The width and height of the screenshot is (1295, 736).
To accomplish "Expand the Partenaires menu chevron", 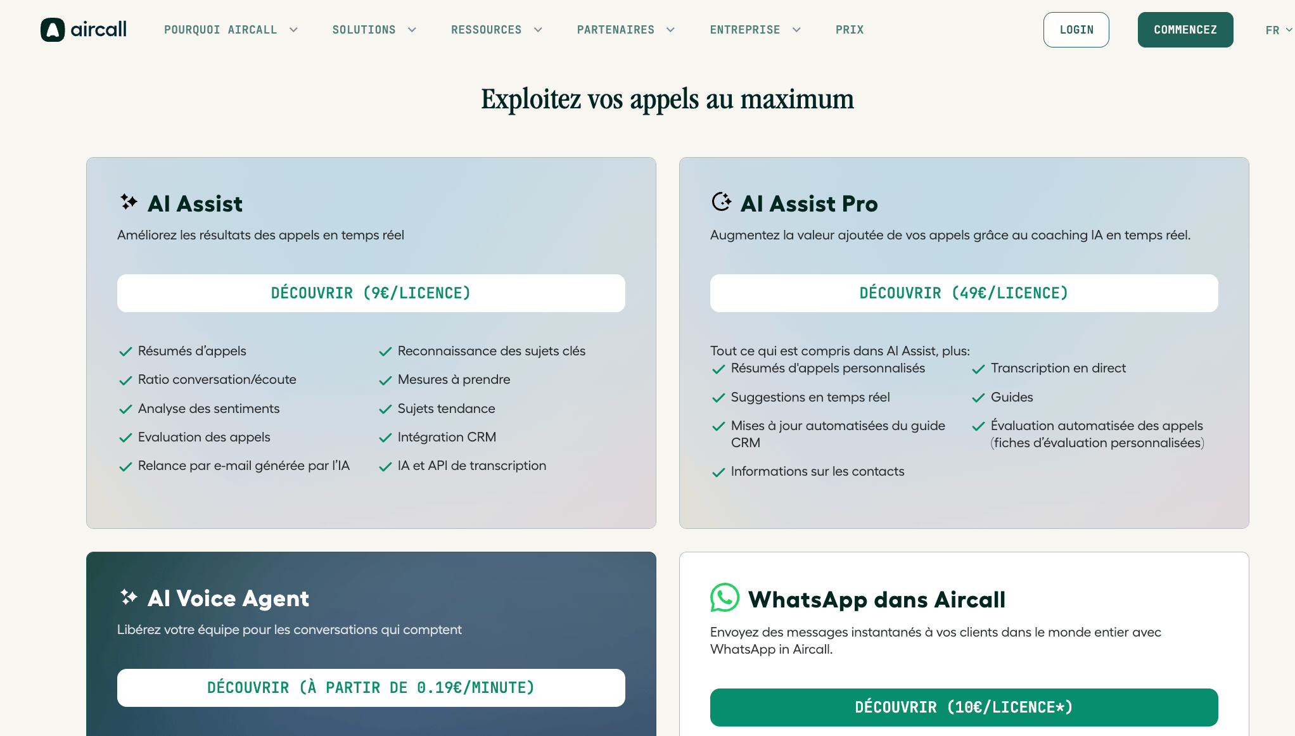I will 670,30.
